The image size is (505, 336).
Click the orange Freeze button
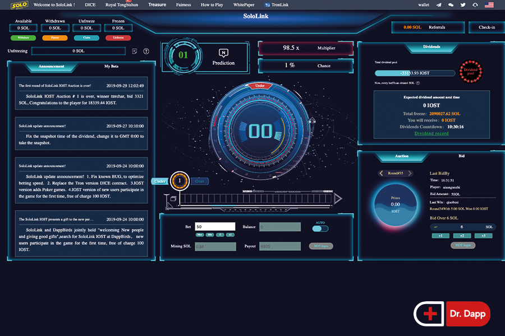(x=55, y=38)
